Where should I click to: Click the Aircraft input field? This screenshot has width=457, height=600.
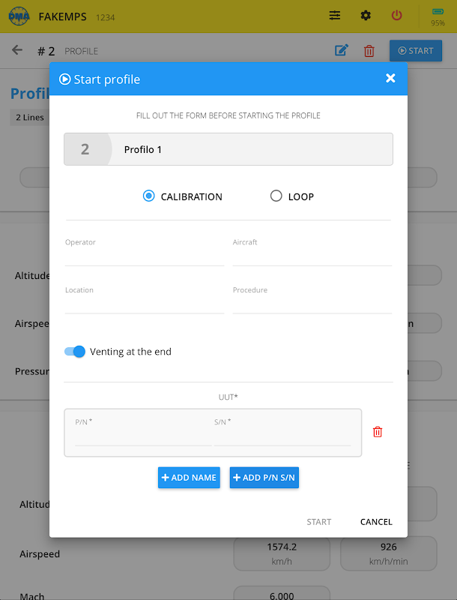point(312,256)
